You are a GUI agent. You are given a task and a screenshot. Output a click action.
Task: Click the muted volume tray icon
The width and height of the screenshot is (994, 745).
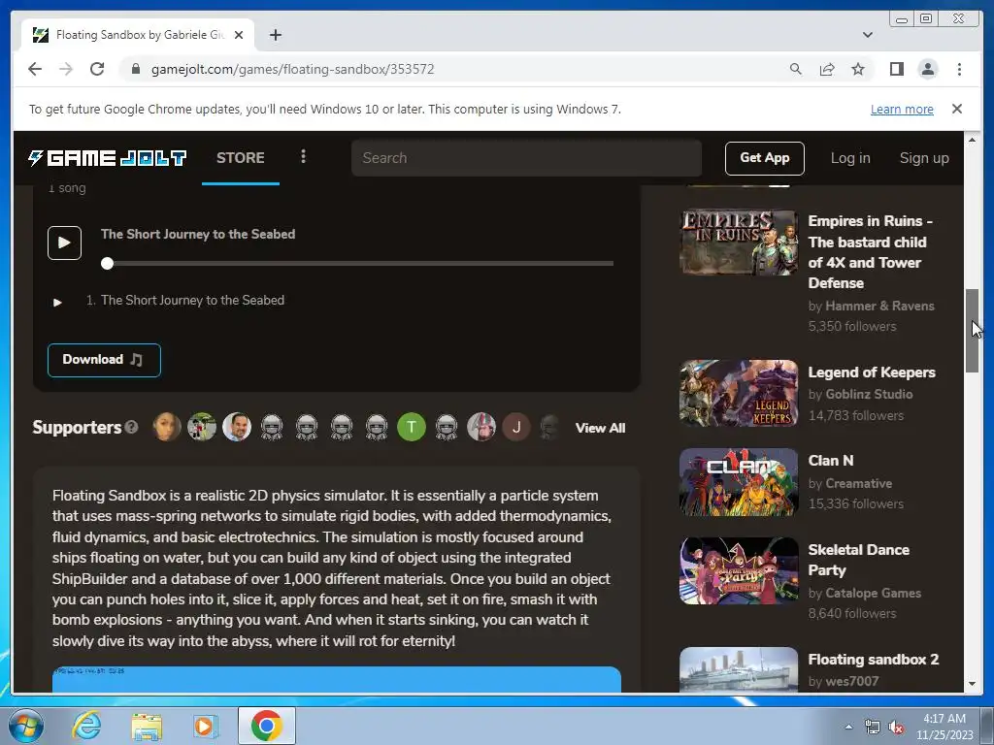coord(896,728)
